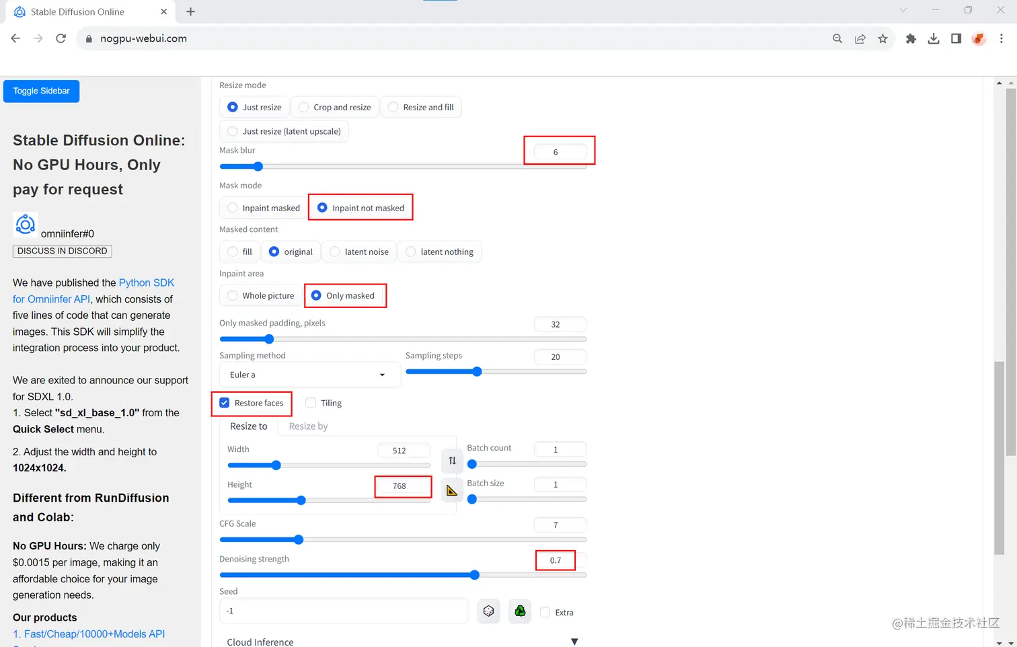This screenshot has width=1017, height=647.
Task: Click the Seed input field
Action: (x=344, y=611)
